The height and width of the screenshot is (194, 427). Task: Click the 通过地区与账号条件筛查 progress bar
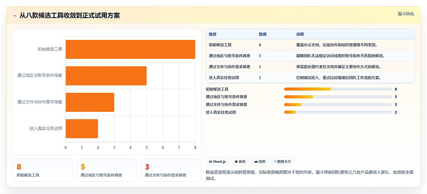[338, 97]
